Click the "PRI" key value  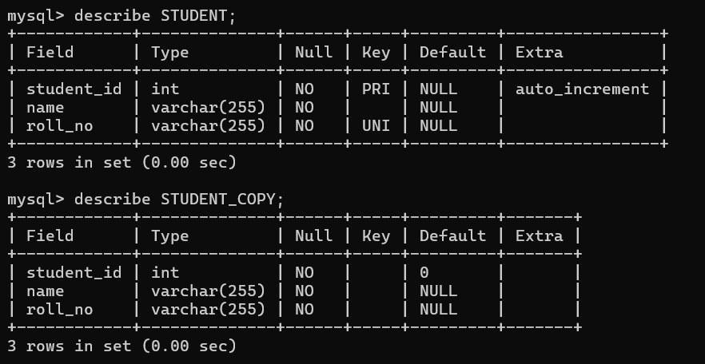click(x=376, y=89)
